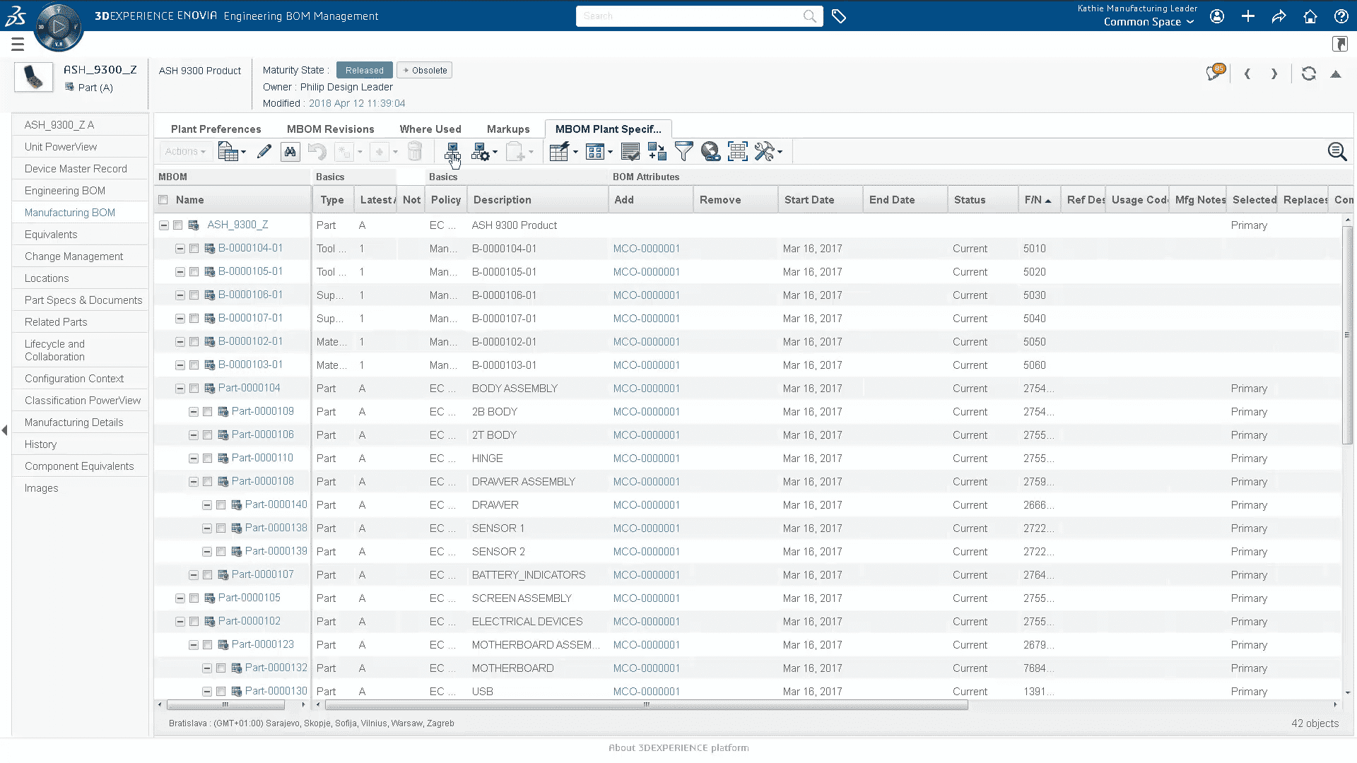The height and width of the screenshot is (763, 1357).
Task: Select the edit/pencil tool icon
Action: pos(264,151)
